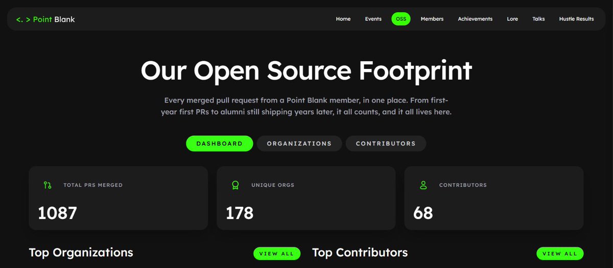Screen dimensions: 613x268
Task: Open the Lore page
Action: (512, 19)
